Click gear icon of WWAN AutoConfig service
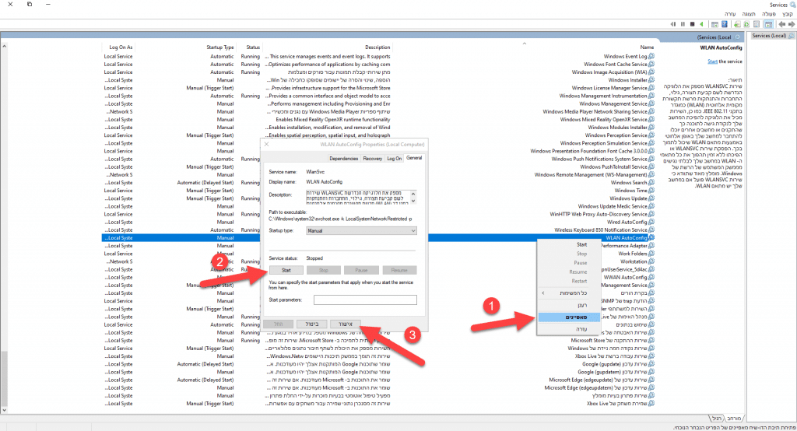Image resolution: width=797 pixels, height=431 pixels. coord(651,277)
